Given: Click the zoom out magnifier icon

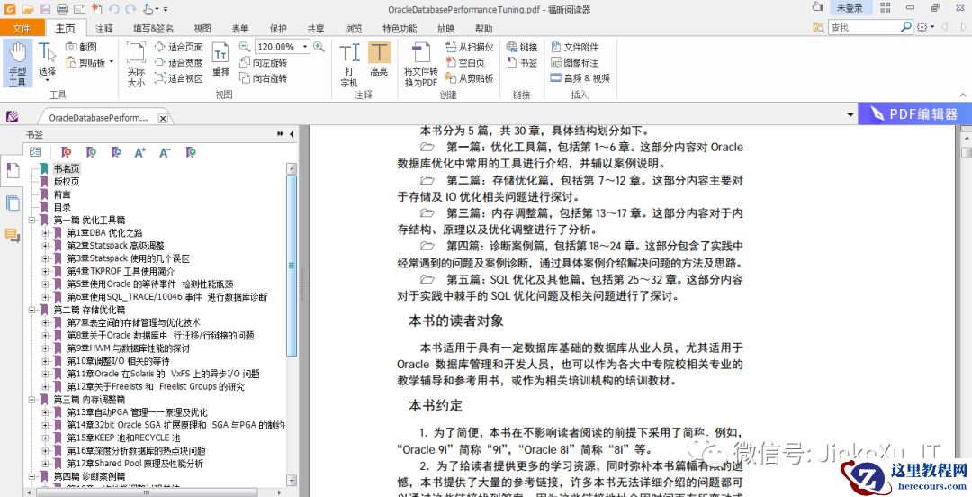Looking at the screenshot, I should [x=245, y=47].
